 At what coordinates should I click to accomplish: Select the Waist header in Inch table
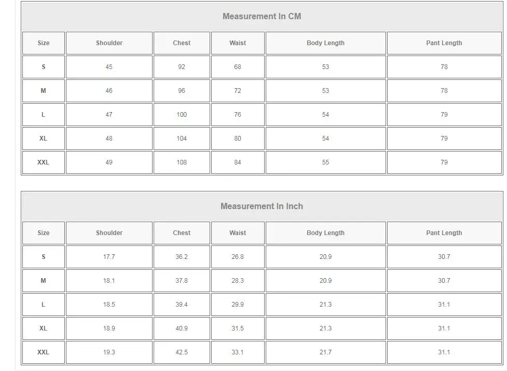tap(238, 233)
